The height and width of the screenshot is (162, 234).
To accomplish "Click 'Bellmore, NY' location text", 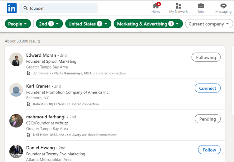I will pos(37,98).
